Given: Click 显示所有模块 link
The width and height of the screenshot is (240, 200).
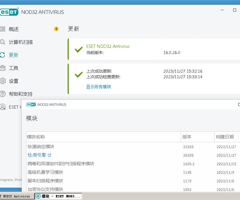Looking at the screenshot, I should (x=98, y=86).
